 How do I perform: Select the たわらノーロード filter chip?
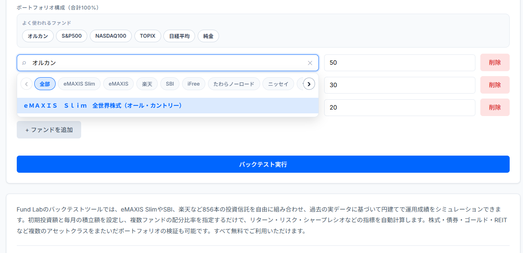point(234,84)
